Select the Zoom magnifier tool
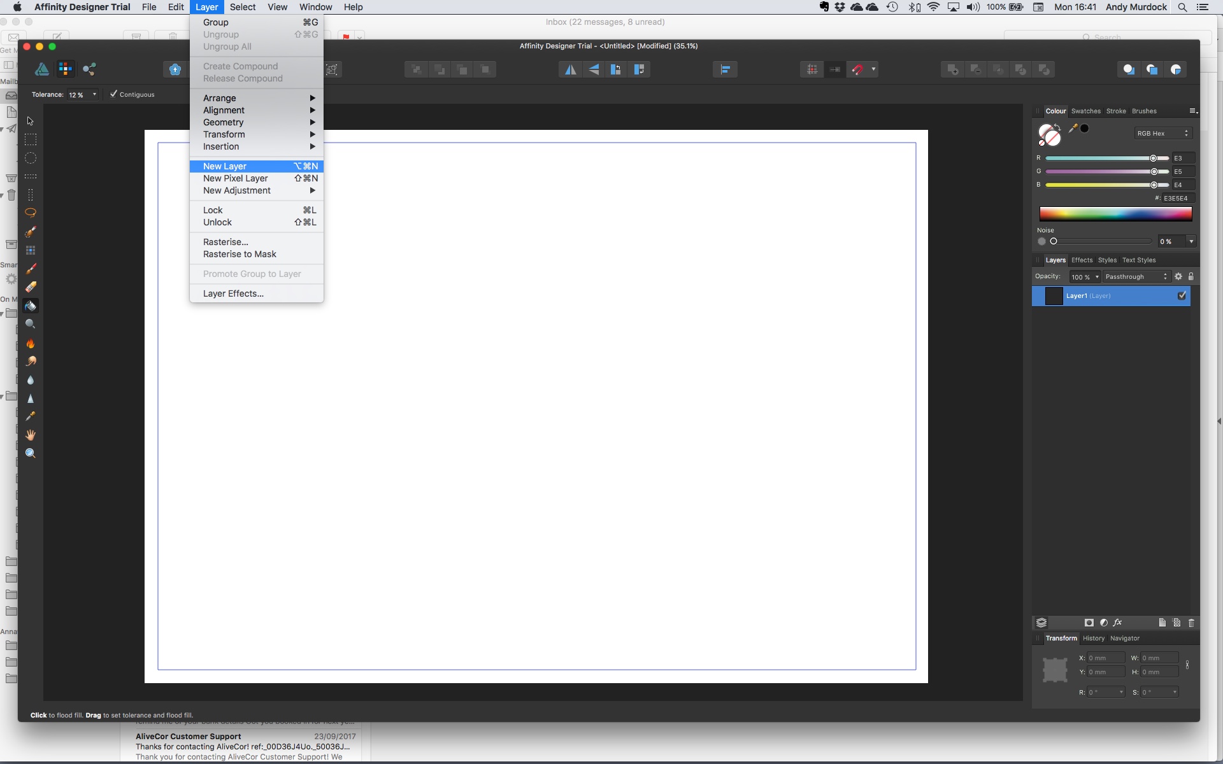This screenshot has width=1223, height=764. point(30,453)
